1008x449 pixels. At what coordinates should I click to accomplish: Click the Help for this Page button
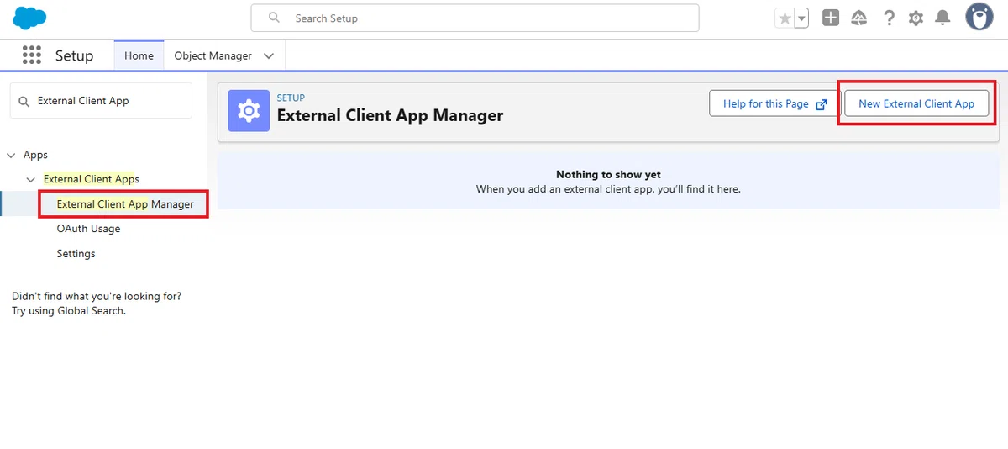[774, 103]
